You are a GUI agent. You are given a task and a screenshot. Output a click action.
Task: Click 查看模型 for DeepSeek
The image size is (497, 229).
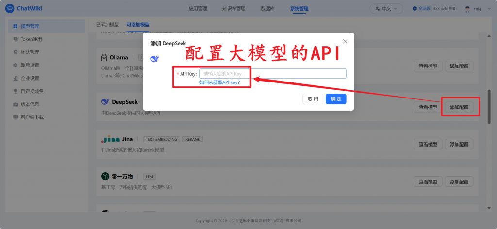point(428,107)
